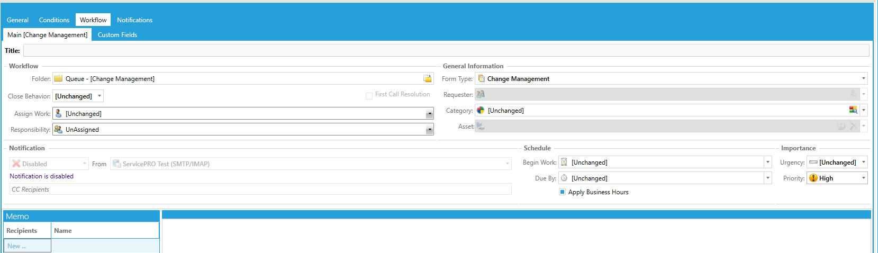Click the category picker icon beside Category field

point(853,110)
